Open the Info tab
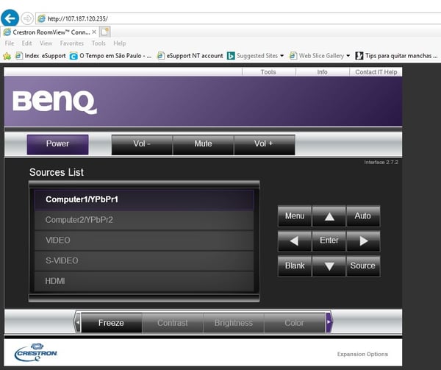Viewport: 441px width, 370px height. tap(322, 72)
